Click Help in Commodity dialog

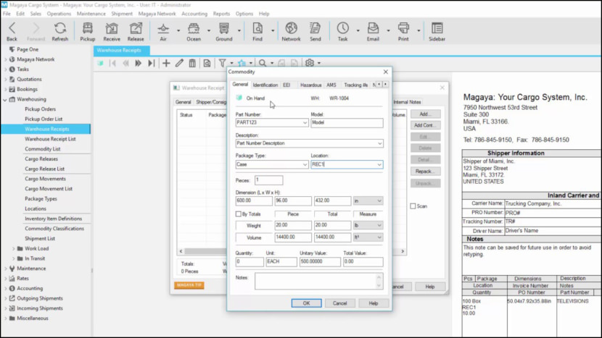click(374, 303)
